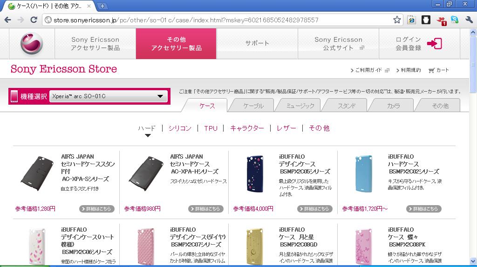Image resolution: width=477 pixels, height=267 pixels.
Task: Click the blue BSMPX2C02 case thumbnail
Action: [x=364, y=174]
